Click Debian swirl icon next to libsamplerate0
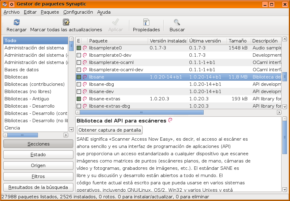This screenshot has height=201, width=290. [85, 48]
